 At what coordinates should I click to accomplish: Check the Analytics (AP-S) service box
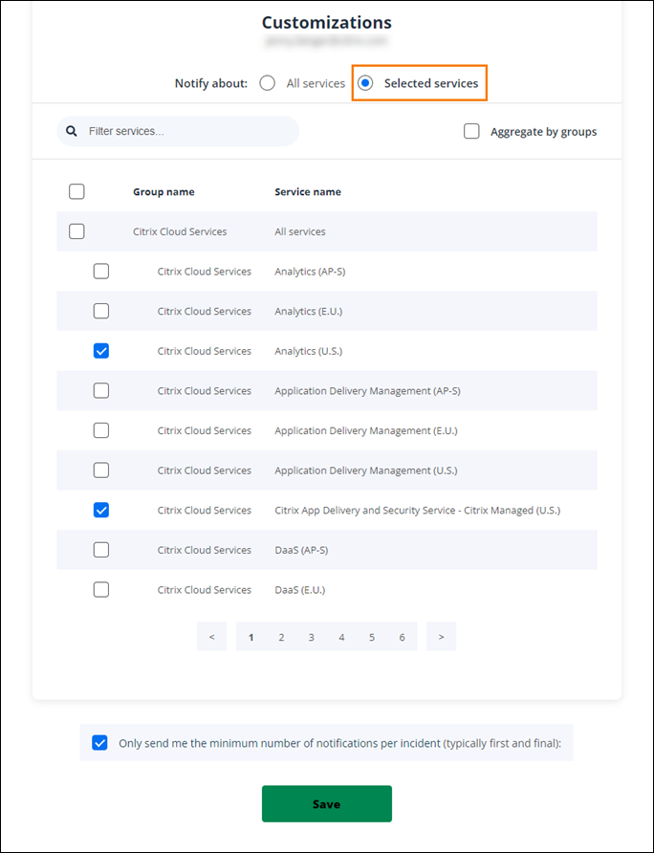tap(101, 272)
